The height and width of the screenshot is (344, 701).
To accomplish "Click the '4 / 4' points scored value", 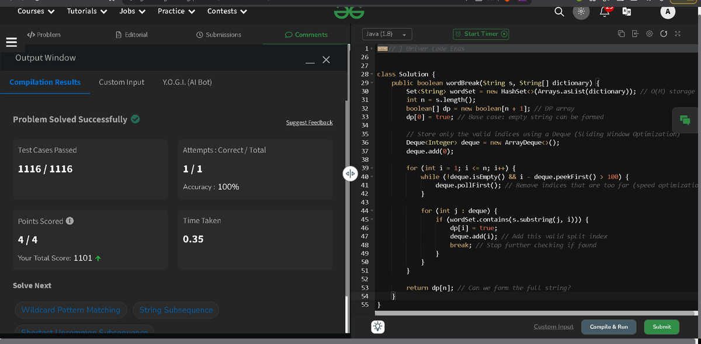I will pyautogui.click(x=28, y=239).
